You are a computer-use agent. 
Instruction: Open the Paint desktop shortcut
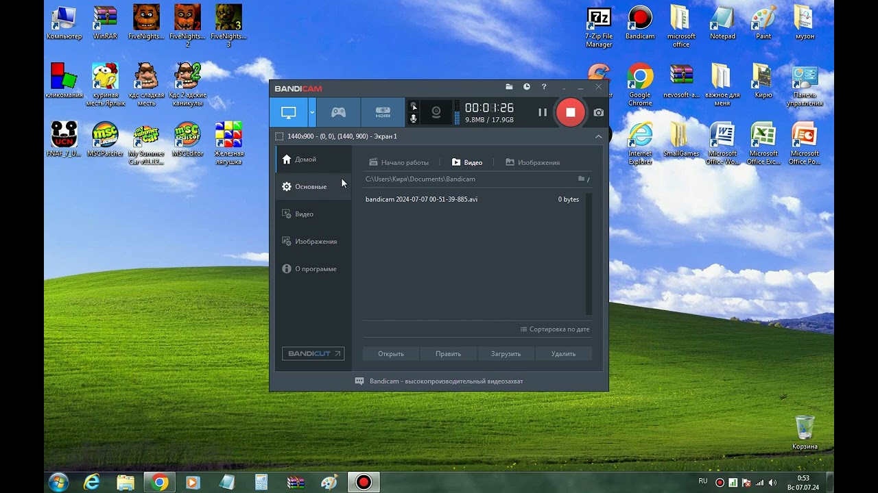[x=763, y=23]
